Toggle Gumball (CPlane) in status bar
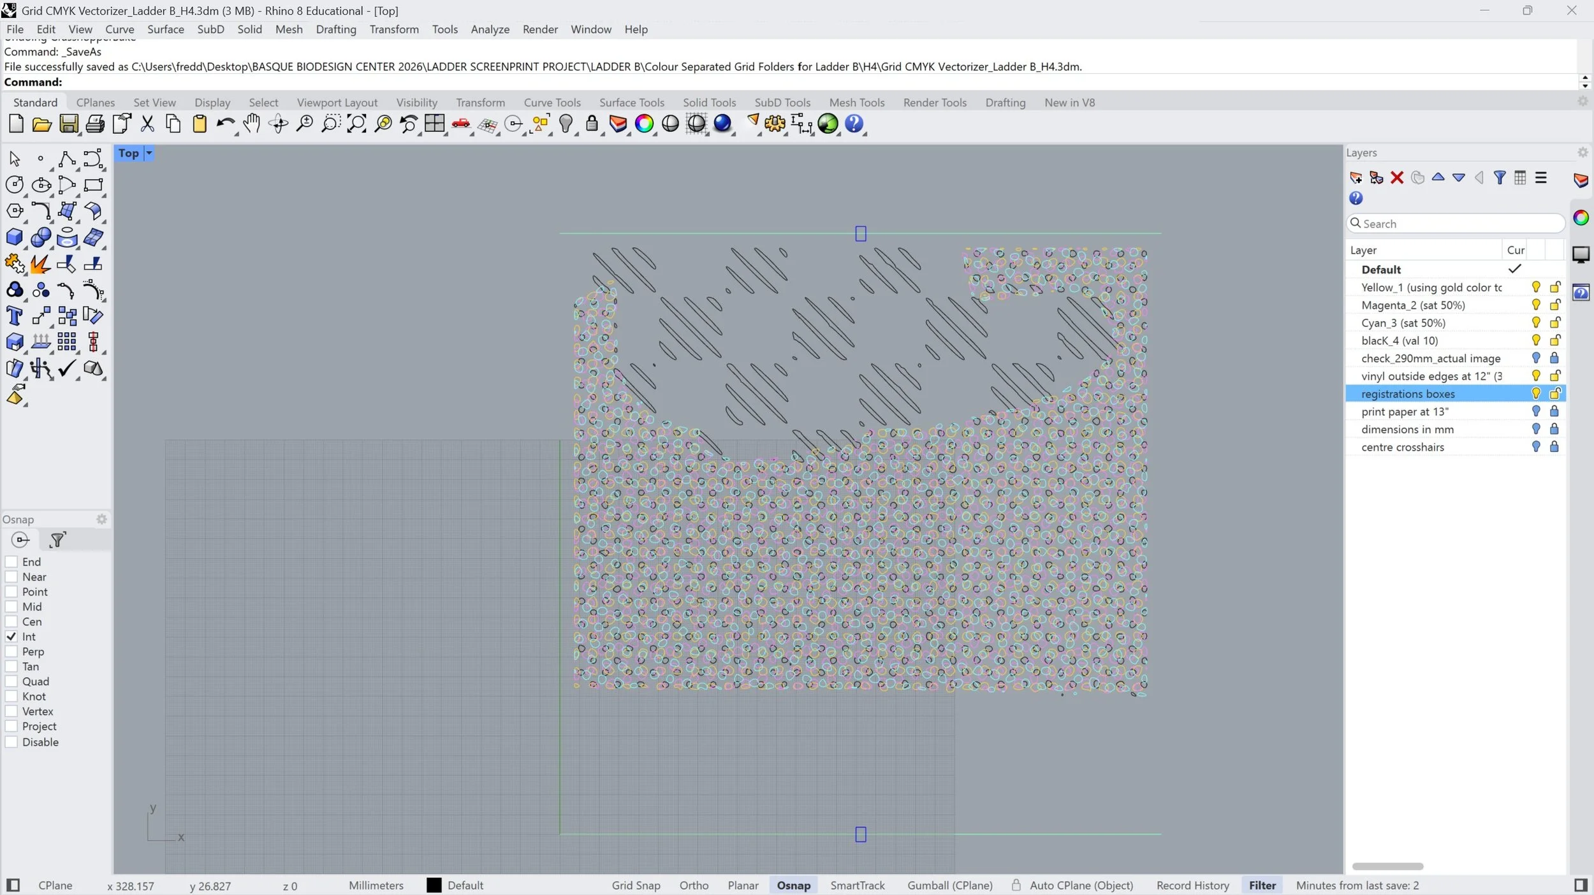 [950, 885]
